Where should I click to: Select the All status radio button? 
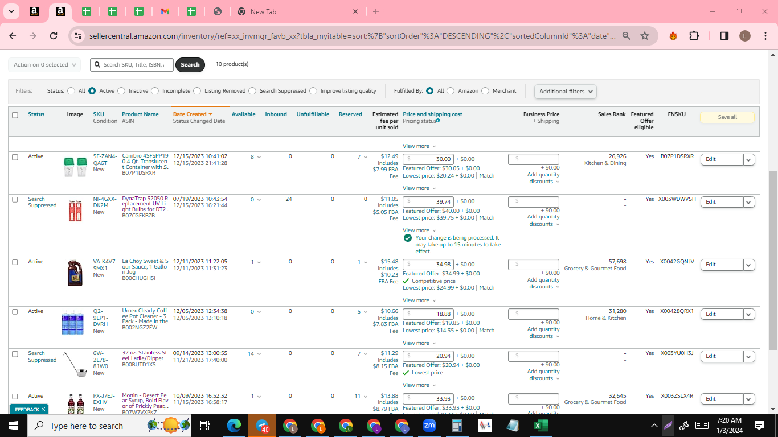pyautogui.click(x=71, y=91)
